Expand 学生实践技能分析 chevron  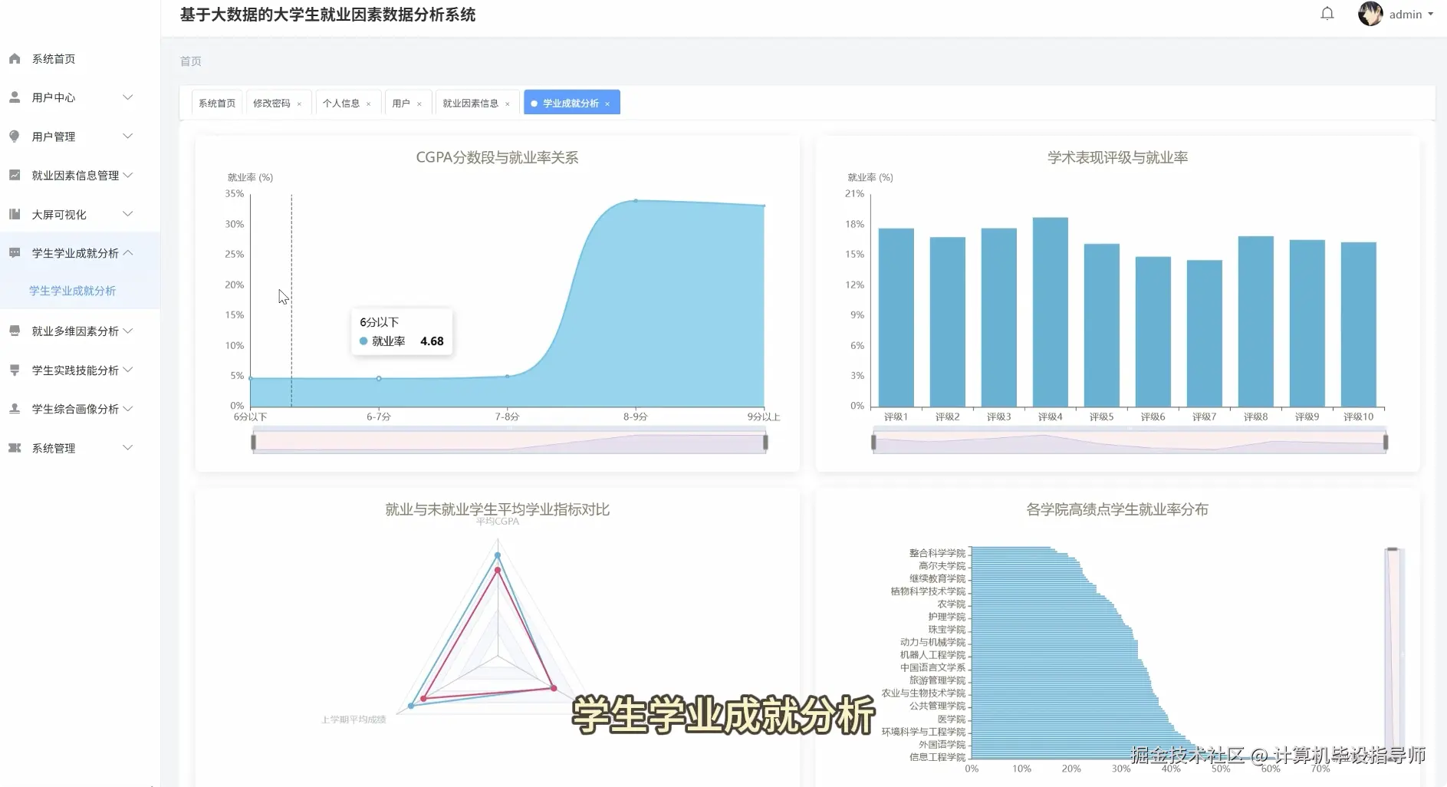click(128, 370)
